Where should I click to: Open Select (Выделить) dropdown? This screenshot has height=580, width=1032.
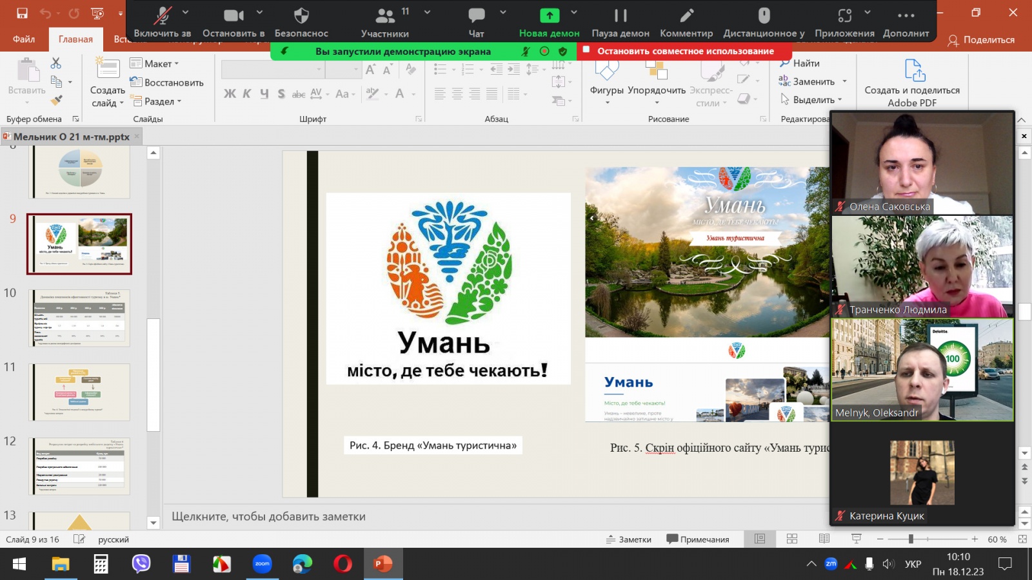[x=811, y=100]
